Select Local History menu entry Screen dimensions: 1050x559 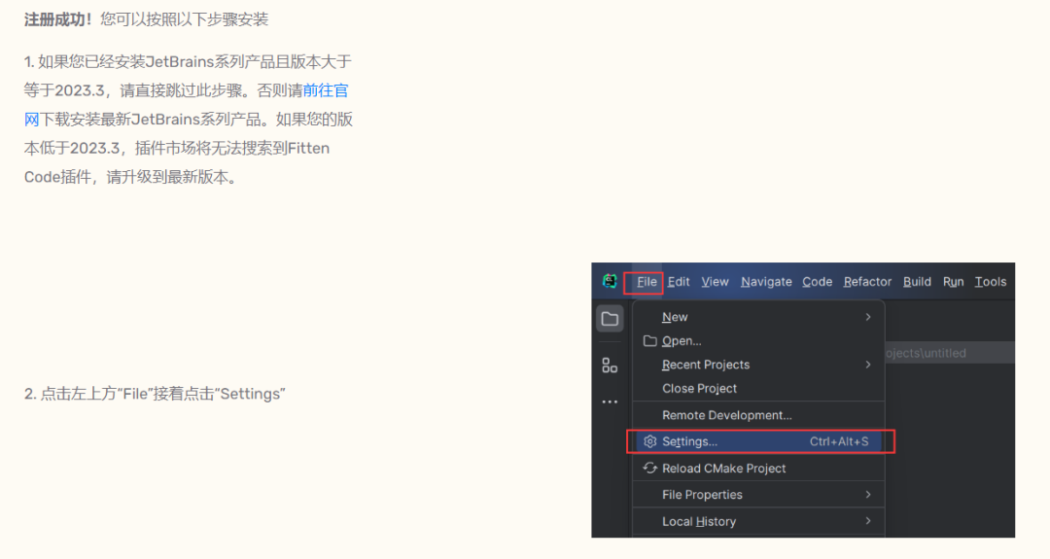click(758, 521)
